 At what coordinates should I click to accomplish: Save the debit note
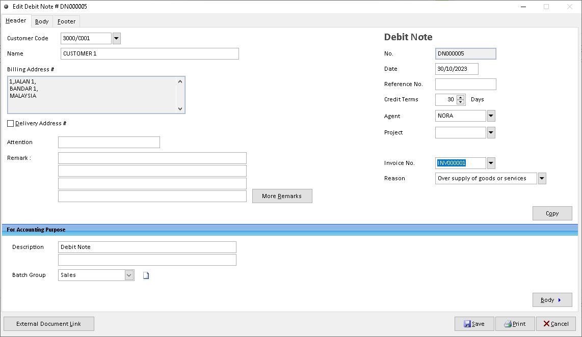coord(474,324)
